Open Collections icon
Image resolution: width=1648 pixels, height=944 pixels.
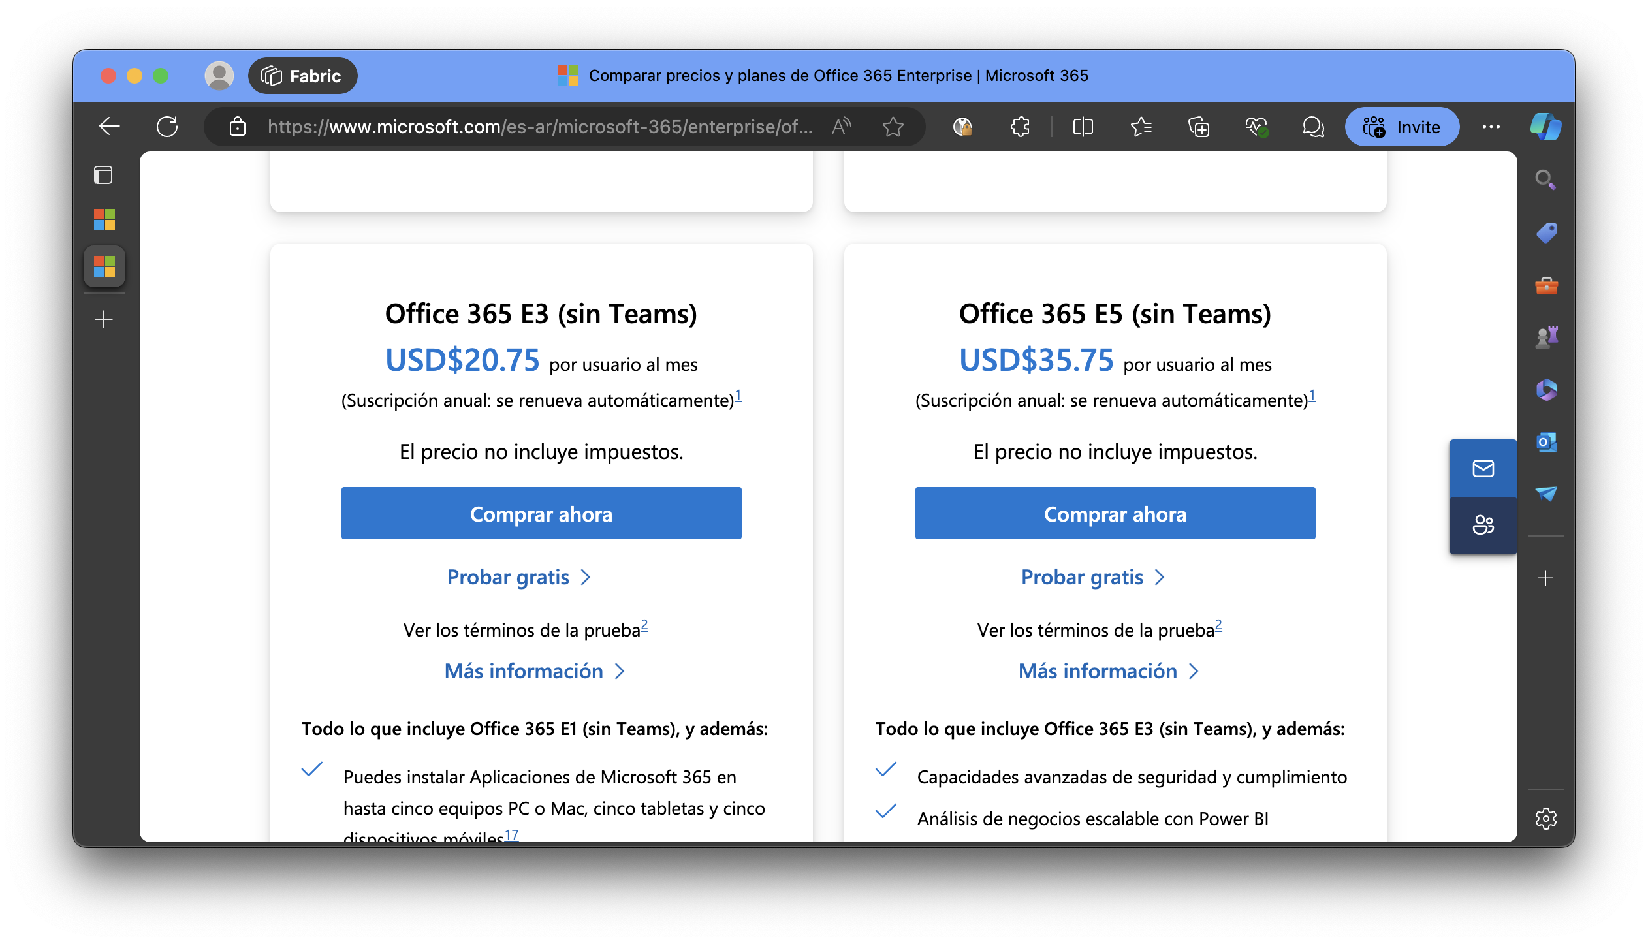coord(1198,126)
